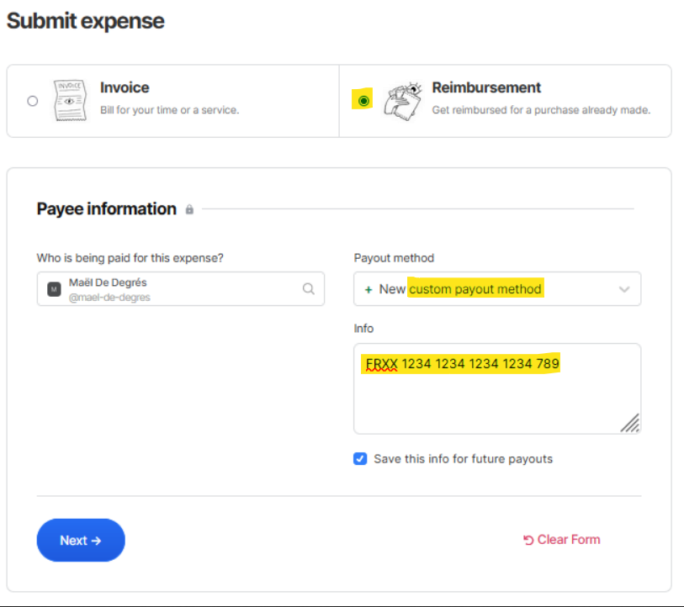Click the search magnifier in payee field
Viewport: 684px width, 607px height.
click(309, 288)
